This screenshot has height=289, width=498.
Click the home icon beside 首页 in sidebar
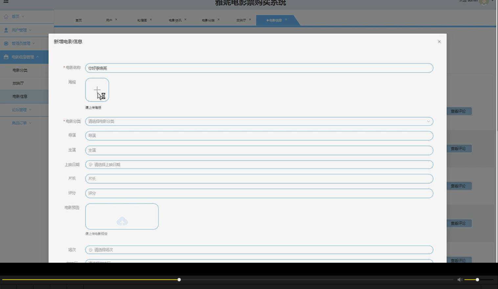[x=6, y=16]
